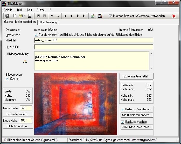Remove image with the minus box icon
This screenshot has width=181, height=144.
(x=44, y=16)
